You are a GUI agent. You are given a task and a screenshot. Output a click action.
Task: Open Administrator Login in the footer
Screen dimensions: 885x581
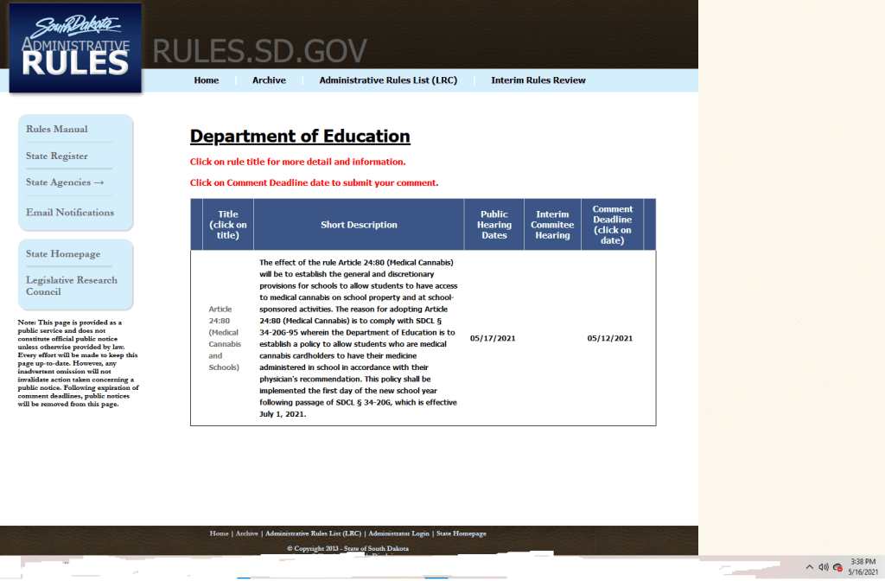pos(398,533)
